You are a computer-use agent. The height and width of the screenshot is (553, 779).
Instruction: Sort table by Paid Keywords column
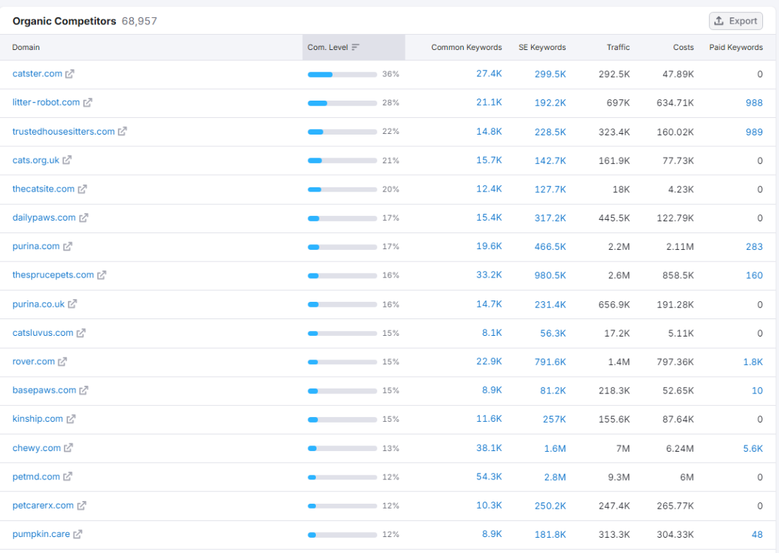pos(736,47)
